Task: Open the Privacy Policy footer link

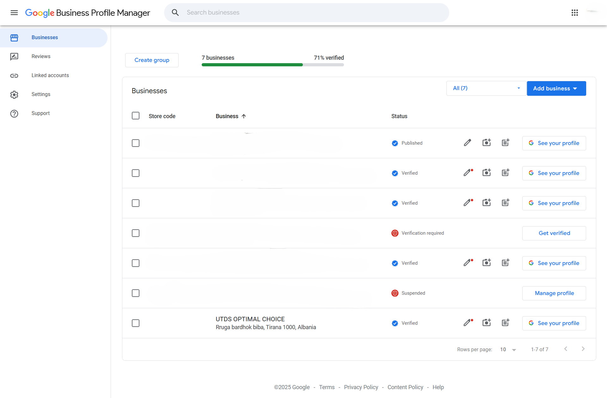Action: [x=361, y=387]
